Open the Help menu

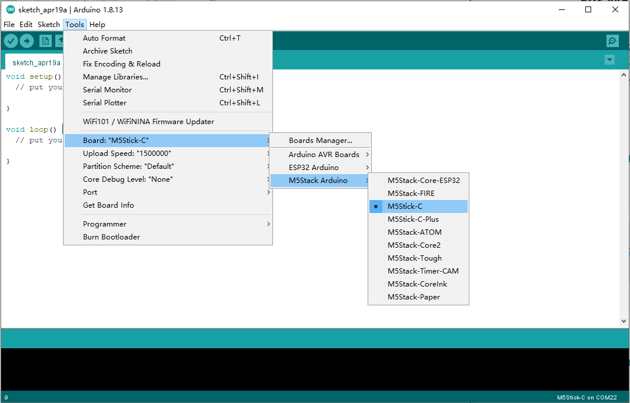(x=97, y=25)
